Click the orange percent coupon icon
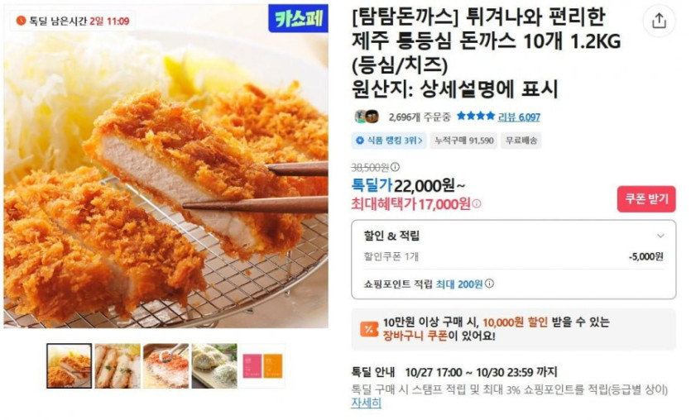 [x=369, y=329]
